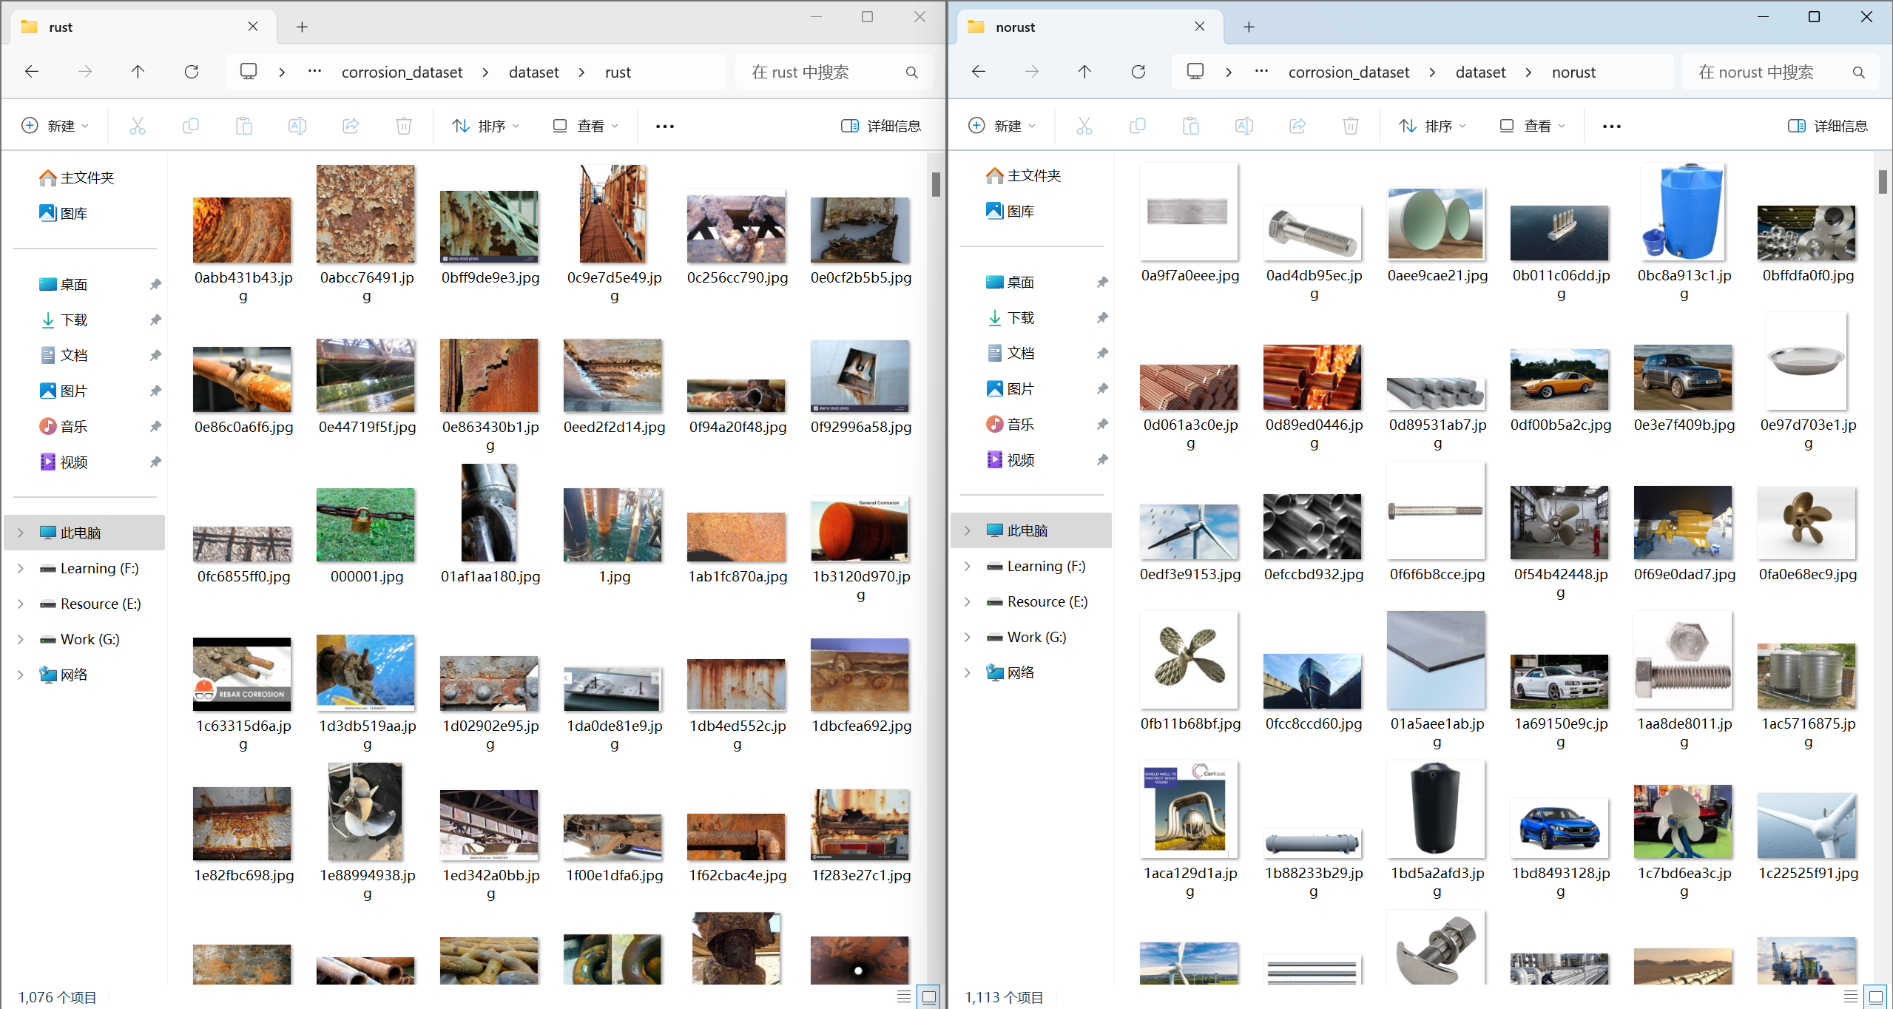
Task: Click the share icon in rust toolbar
Action: point(351,126)
